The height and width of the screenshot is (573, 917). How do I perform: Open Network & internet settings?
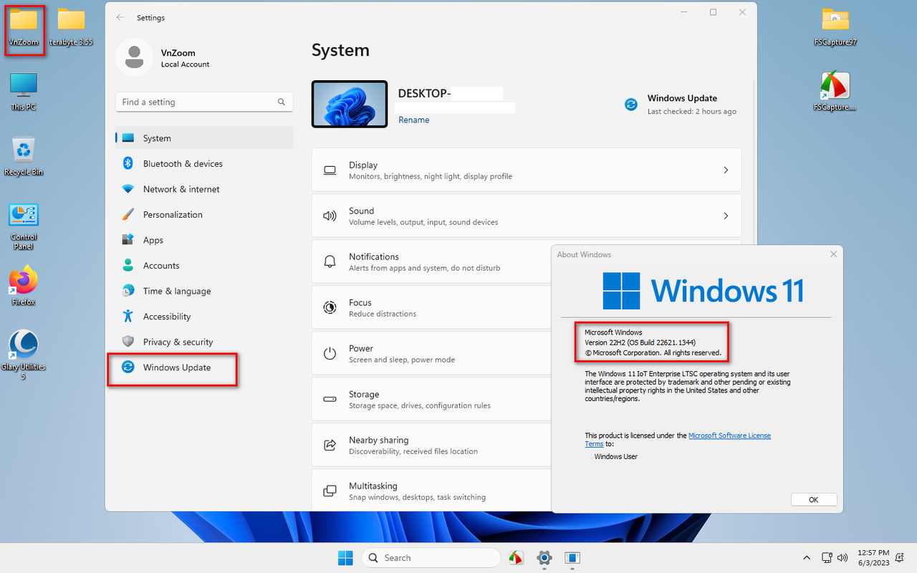pos(204,189)
